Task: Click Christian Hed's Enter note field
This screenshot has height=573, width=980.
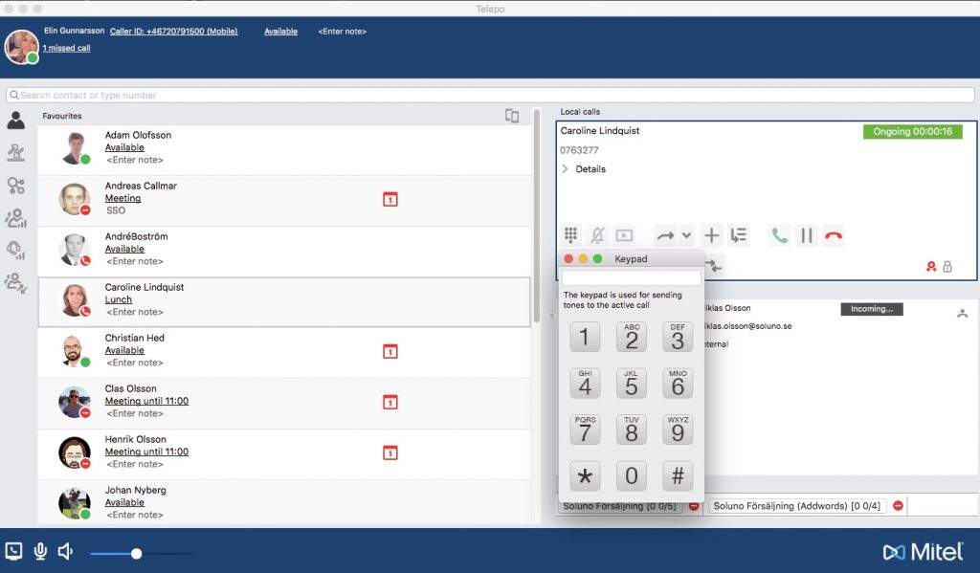Action: click(x=134, y=363)
